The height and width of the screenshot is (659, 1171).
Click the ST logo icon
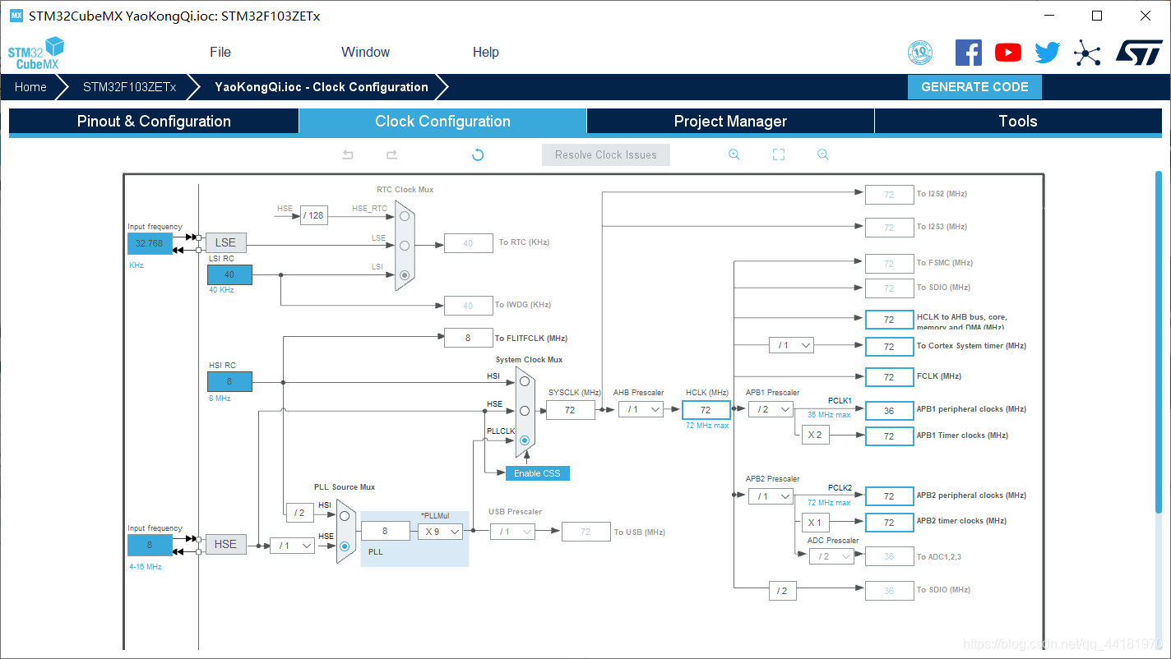pos(1139,52)
